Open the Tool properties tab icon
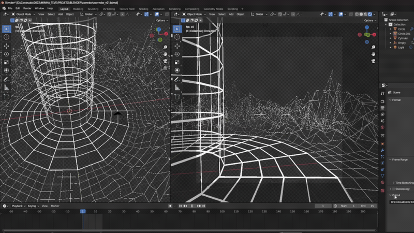 point(382,93)
